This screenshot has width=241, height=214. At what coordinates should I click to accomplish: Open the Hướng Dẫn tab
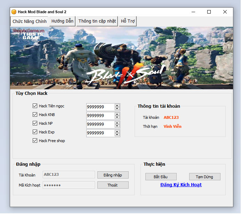pyautogui.click(x=62, y=21)
